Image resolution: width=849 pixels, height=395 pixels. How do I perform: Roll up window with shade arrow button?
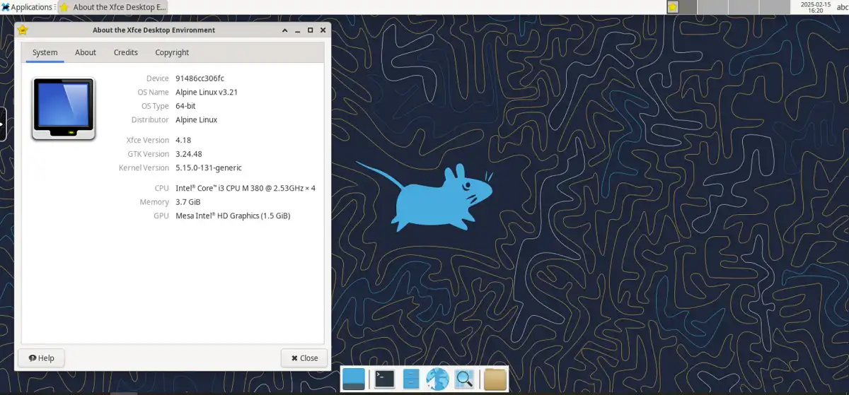pyautogui.click(x=284, y=30)
